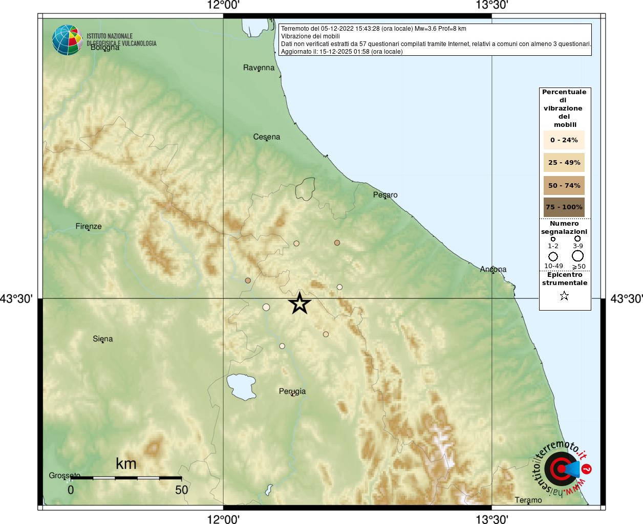Pick the 25 - 49% legend swatch
The width and height of the screenshot is (643, 524).
[x=564, y=163]
